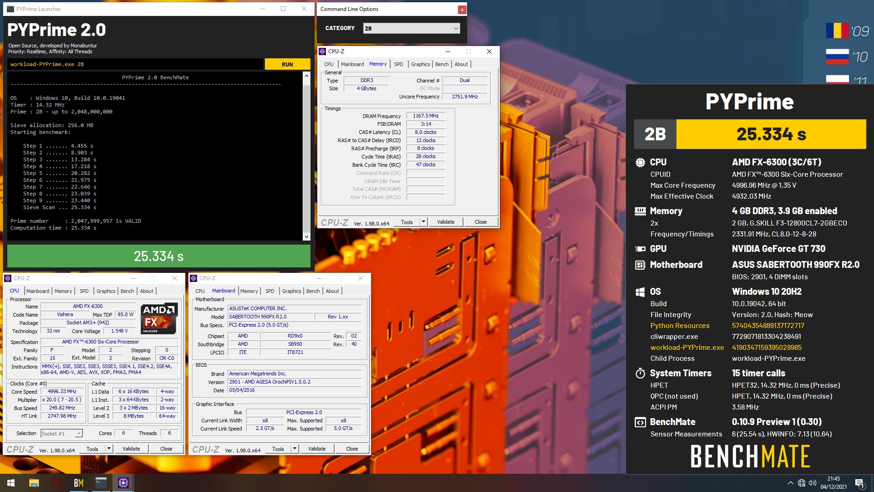Click Validate in CPU-Z Mainboard window
The height and width of the screenshot is (492, 874).
(317, 449)
